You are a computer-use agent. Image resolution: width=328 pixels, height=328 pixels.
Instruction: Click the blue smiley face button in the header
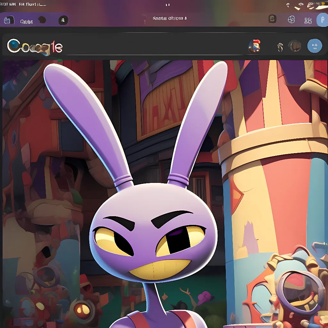click(x=315, y=46)
